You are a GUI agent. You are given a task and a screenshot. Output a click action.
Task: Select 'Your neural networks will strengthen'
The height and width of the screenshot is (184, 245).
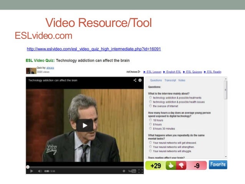(x=150, y=147)
